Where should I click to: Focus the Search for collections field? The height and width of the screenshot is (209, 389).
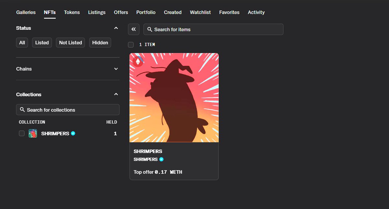(68, 110)
